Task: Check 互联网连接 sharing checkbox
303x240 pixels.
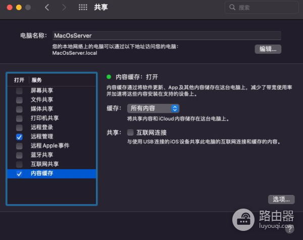Action: click(x=130, y=133)
